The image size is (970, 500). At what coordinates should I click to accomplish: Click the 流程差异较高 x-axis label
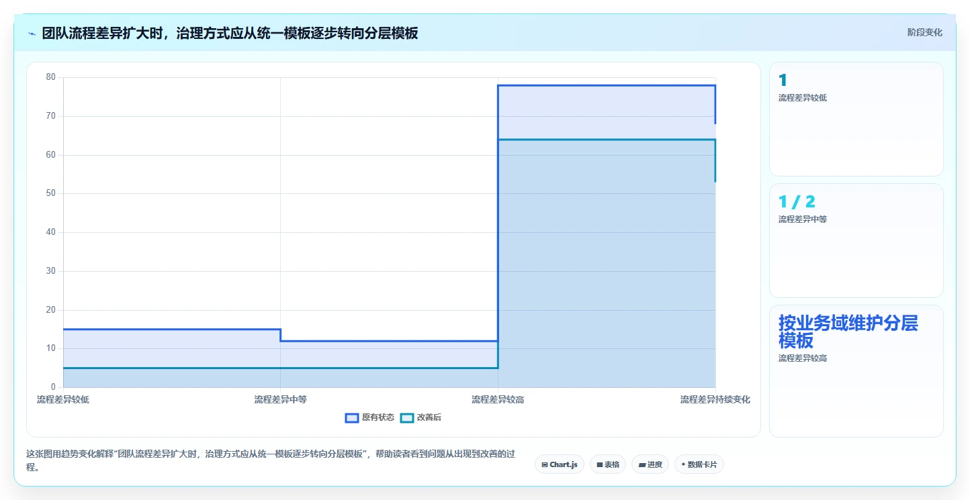[x=498, y=399]
